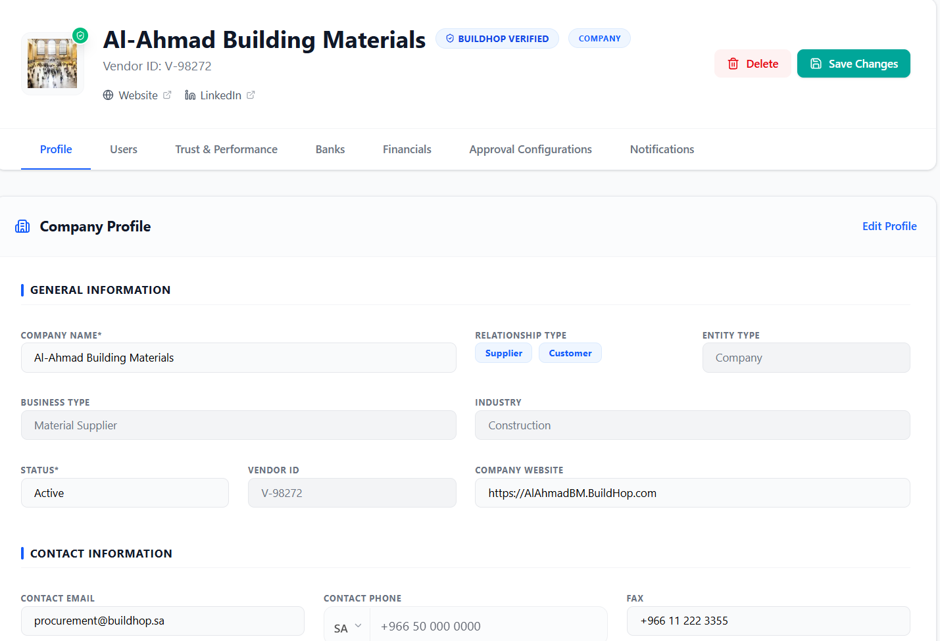Open the Website link

(137, 95)
